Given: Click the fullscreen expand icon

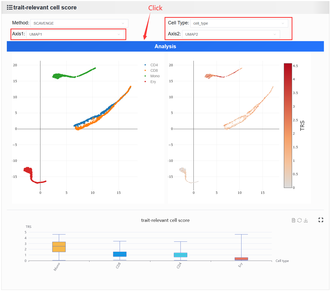Looking at the screenshot, I should (x=321, y=220).
